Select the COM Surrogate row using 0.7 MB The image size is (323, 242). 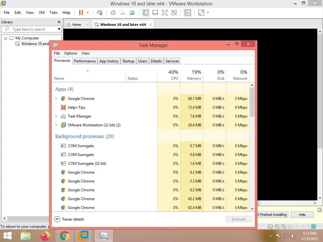pyautogui.click(x=150, y=146)
